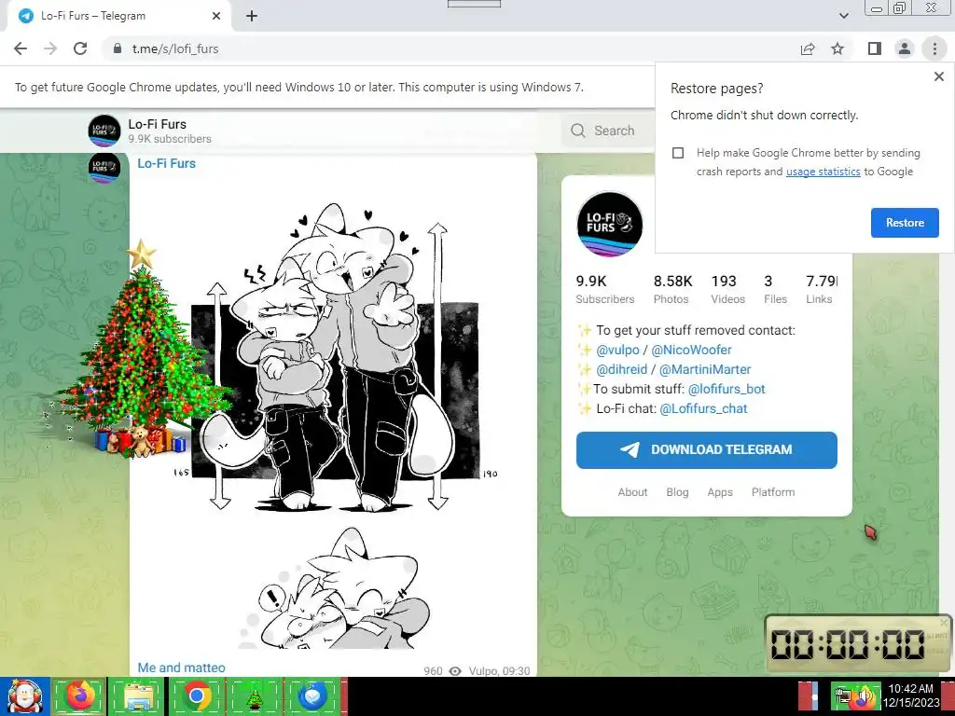
Task: Open the About footer link
Action: click(x=632, y=492)
